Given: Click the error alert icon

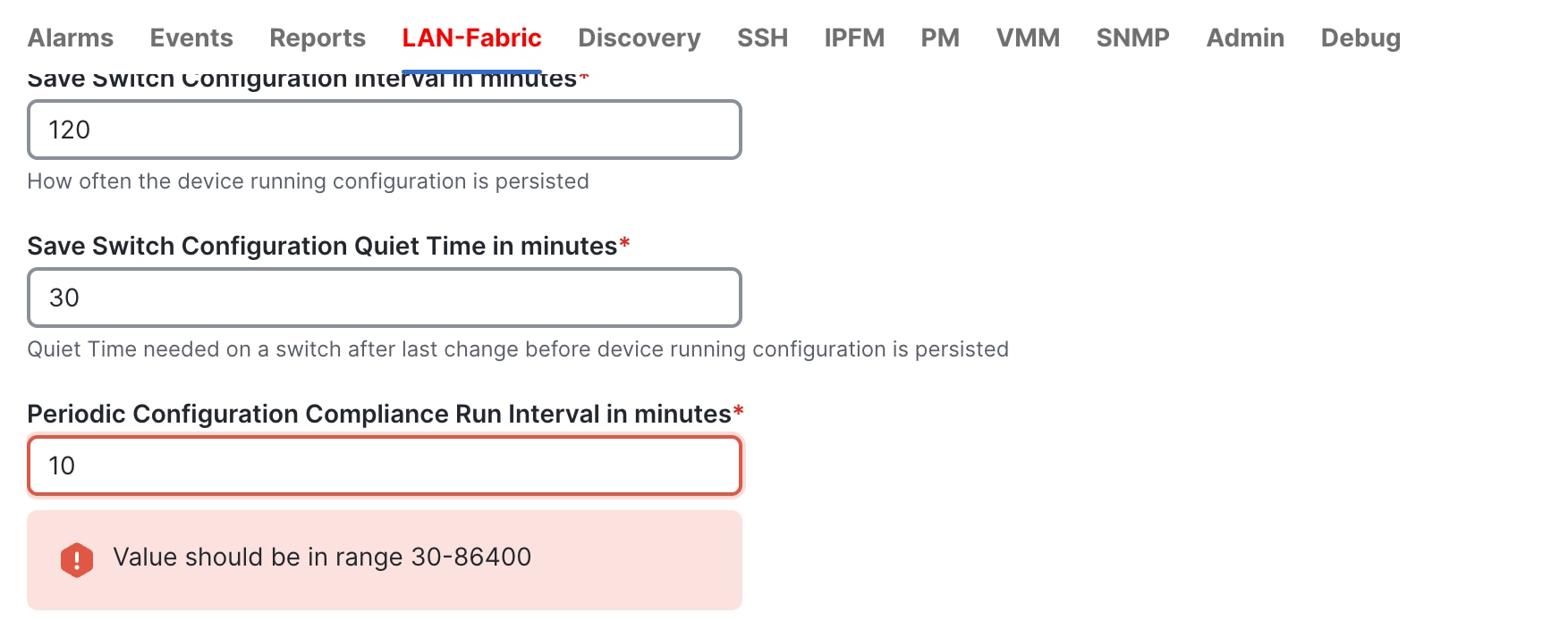Looking at the screenshot, I should click(x=78, y=559).
